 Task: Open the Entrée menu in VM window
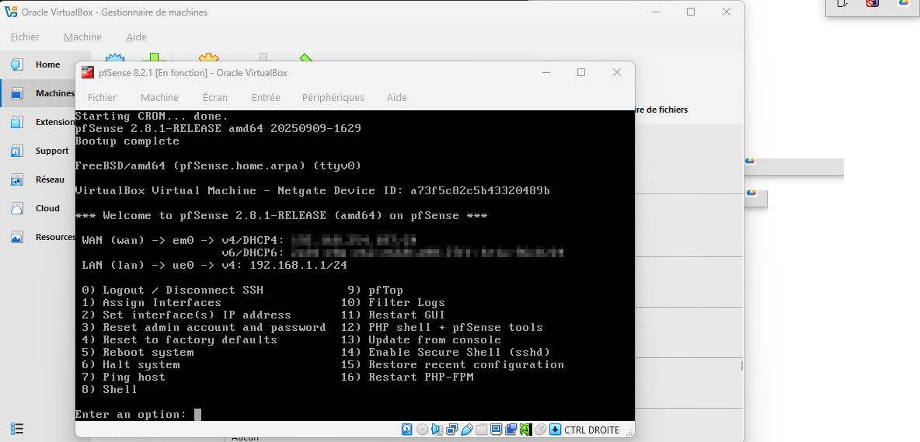pos(266,97)
